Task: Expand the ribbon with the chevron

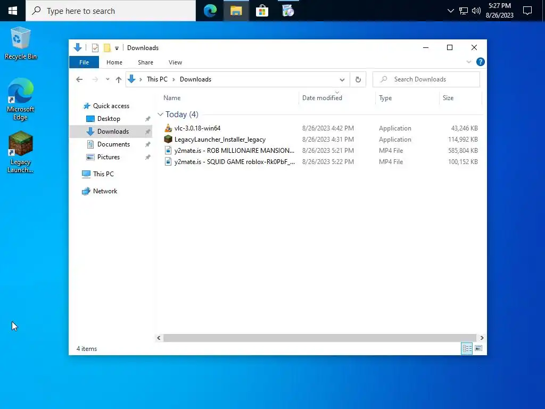Action: tap(468, 62)
